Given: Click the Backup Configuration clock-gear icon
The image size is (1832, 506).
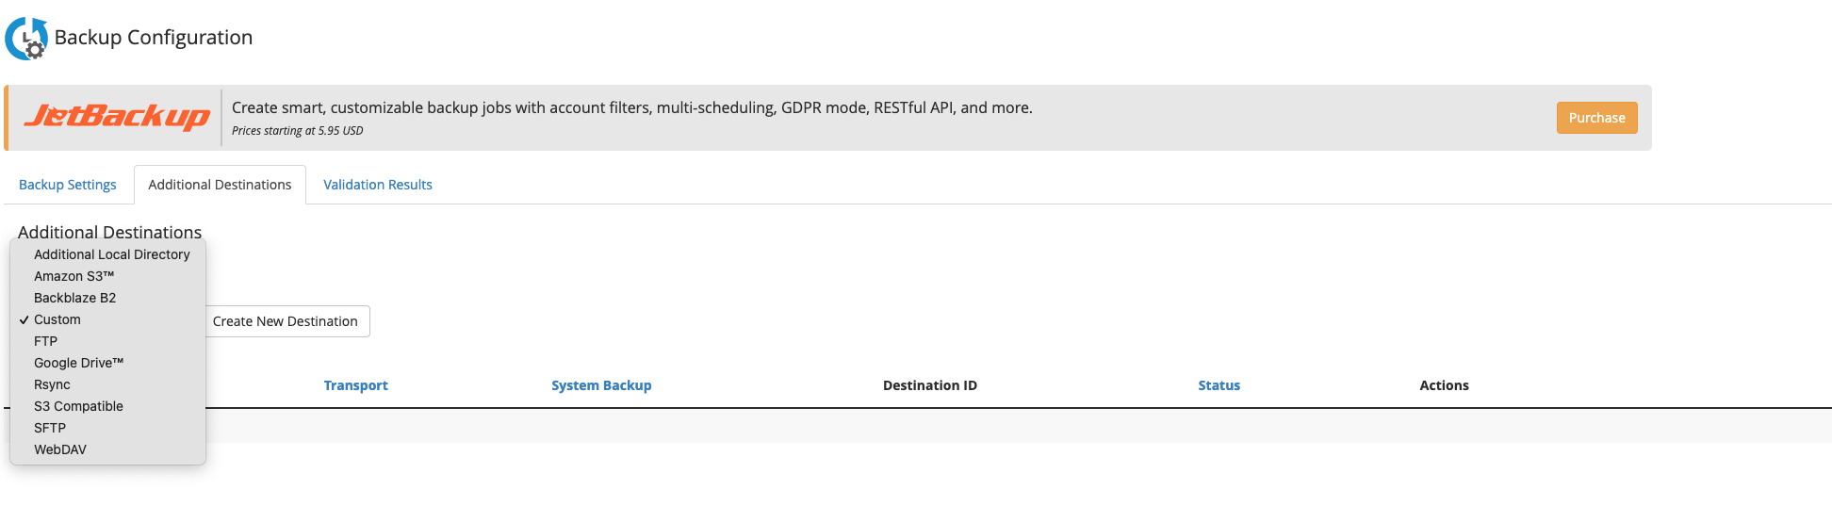Looking at the screenshot, I should click(26, 38).
